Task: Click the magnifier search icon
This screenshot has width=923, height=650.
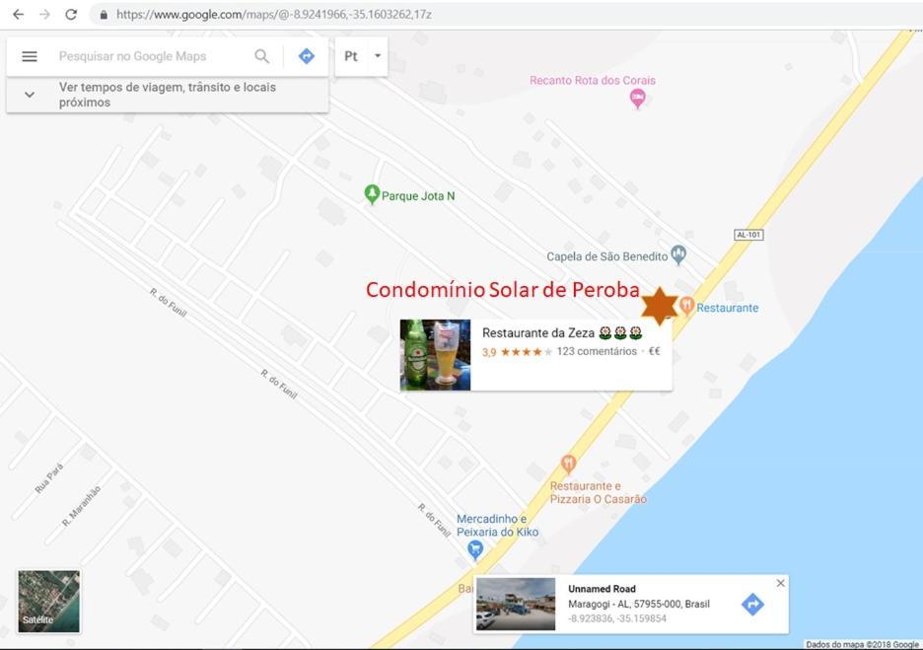Action: tap(261, 56)
